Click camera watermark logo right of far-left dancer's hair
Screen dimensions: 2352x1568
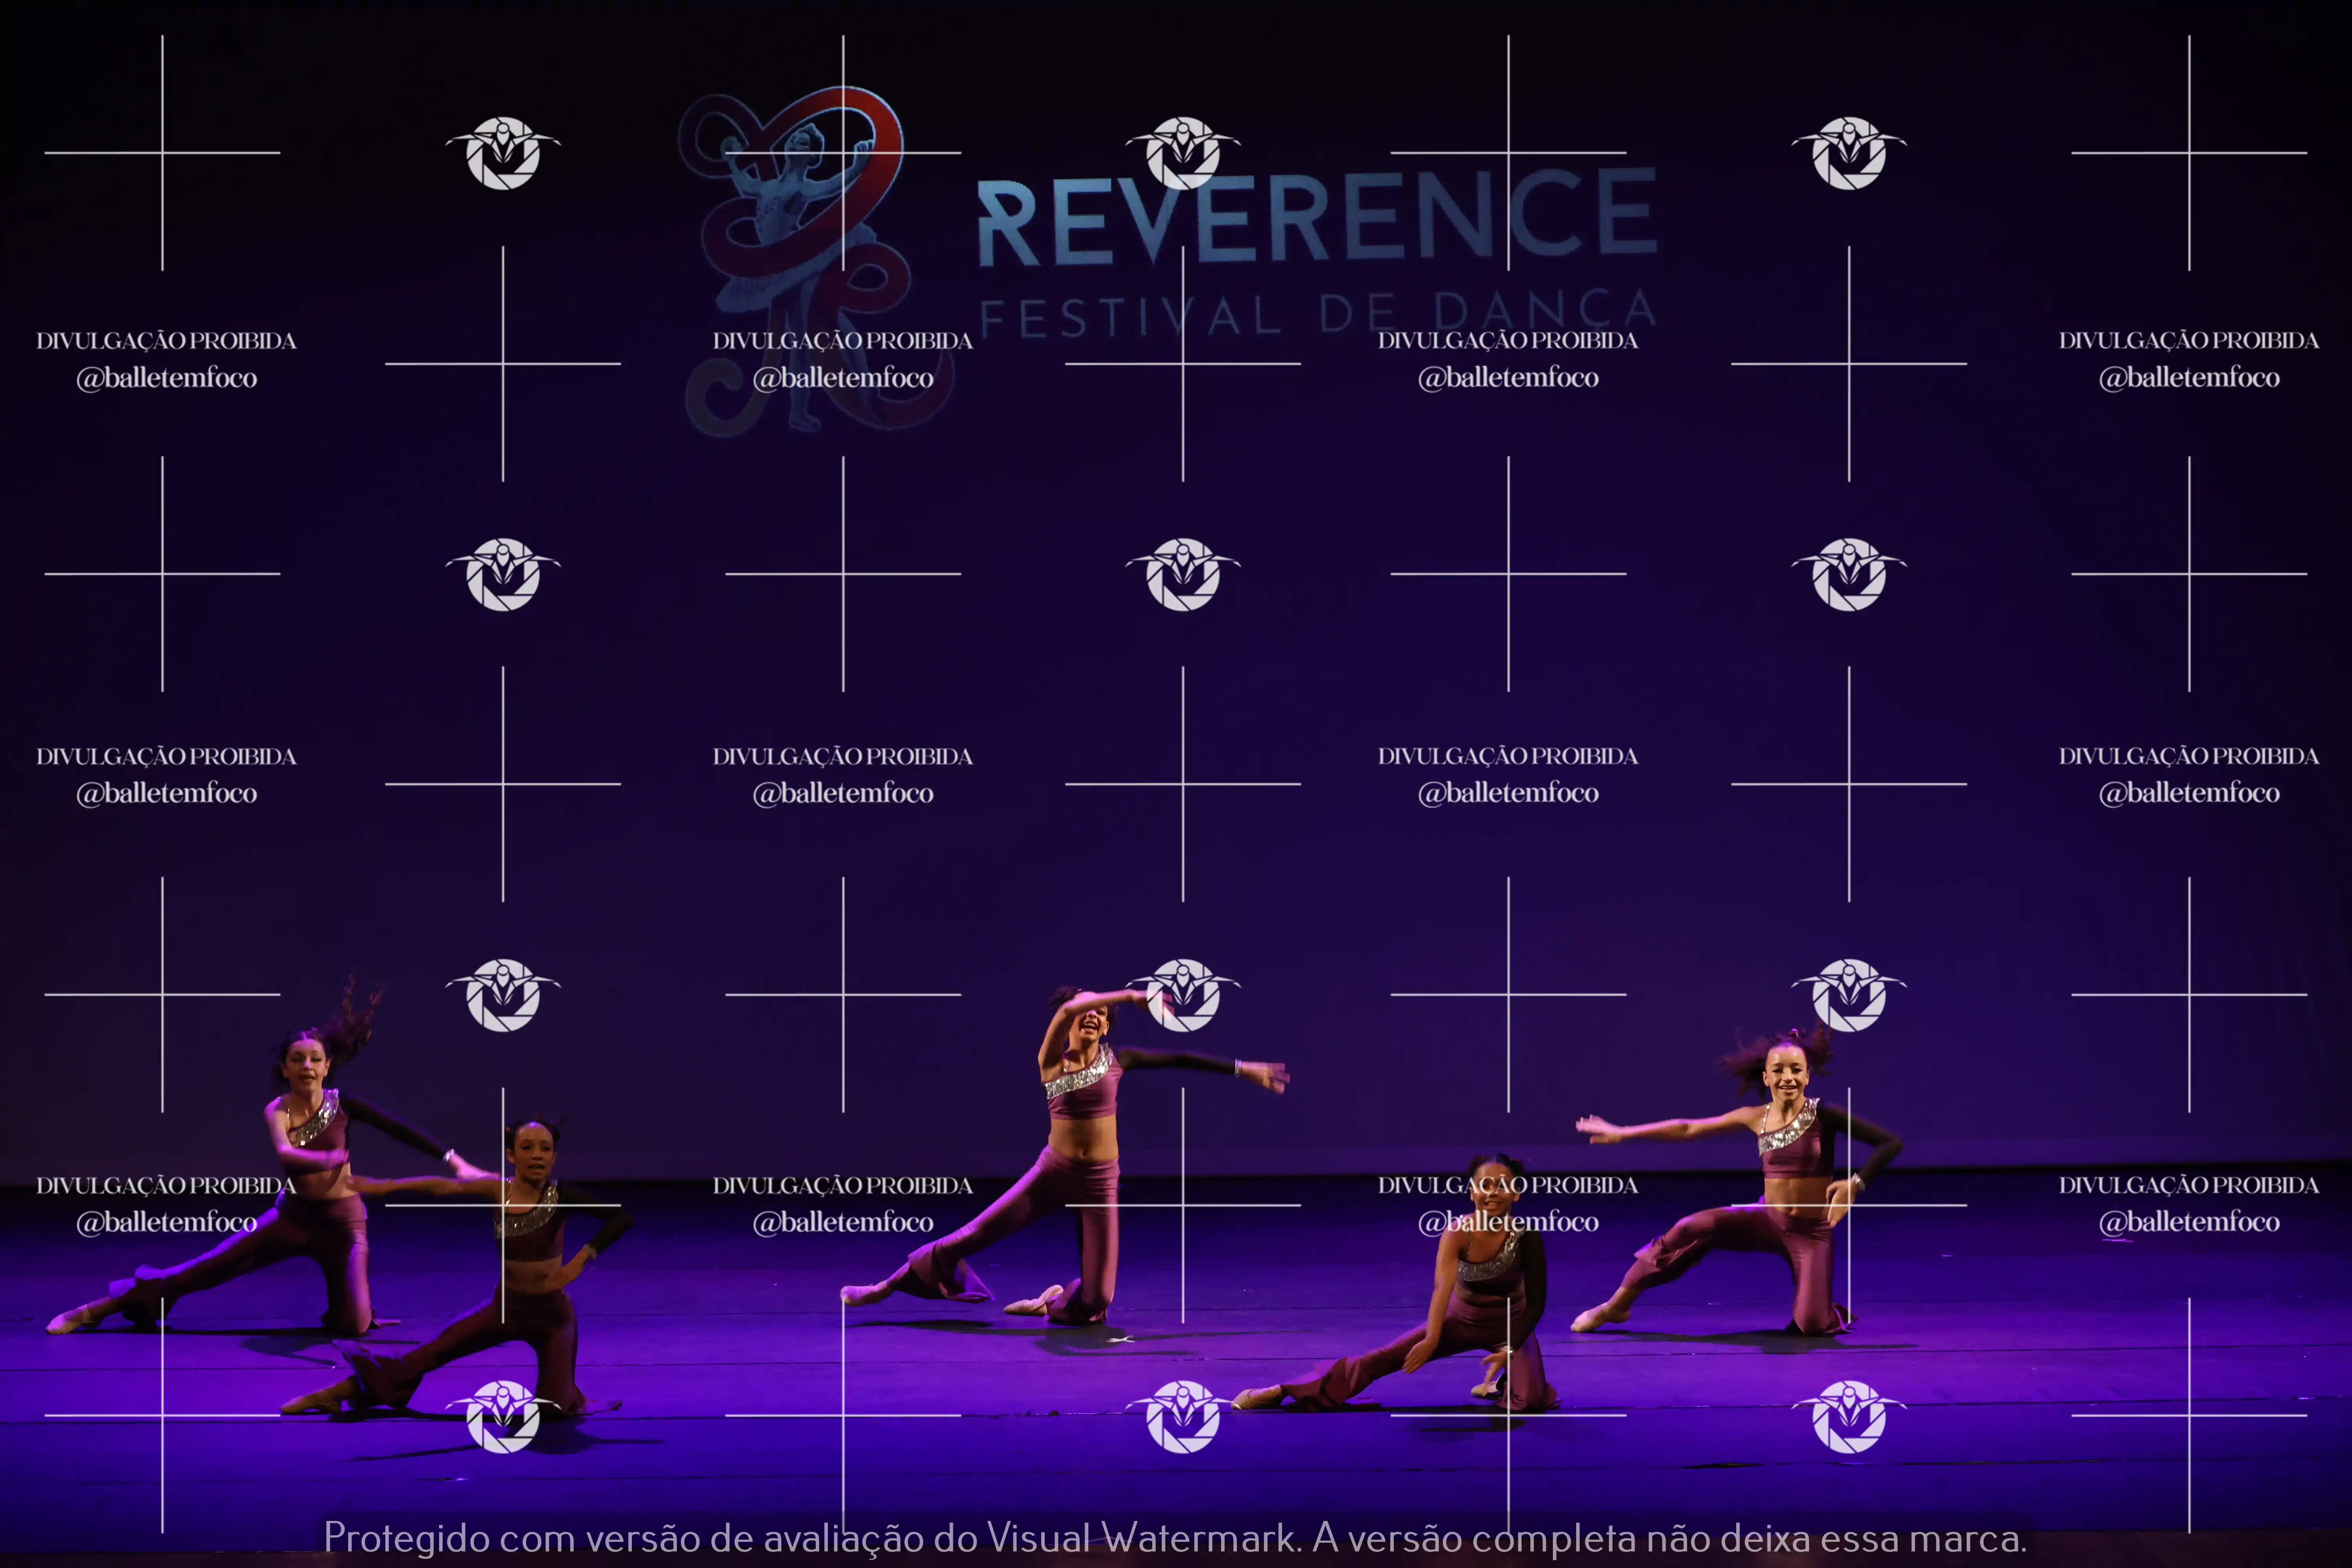(503, 995)
